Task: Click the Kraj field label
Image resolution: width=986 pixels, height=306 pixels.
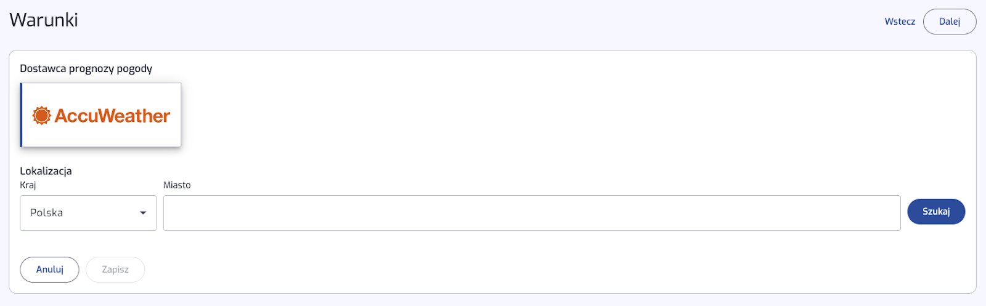Action: (28, 185)
